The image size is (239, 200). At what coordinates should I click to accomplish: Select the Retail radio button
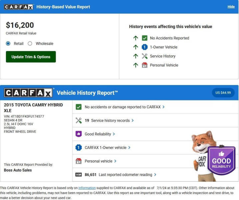click(8, 43)
